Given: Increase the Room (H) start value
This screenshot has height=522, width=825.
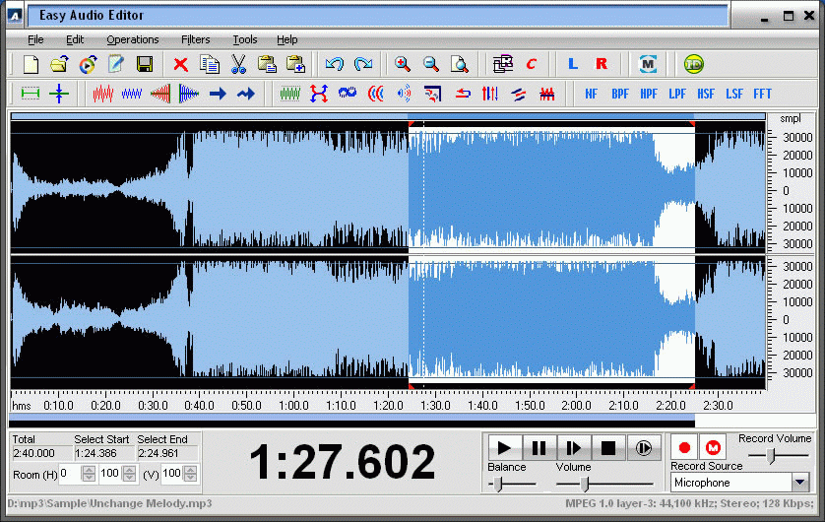Looking at the screenshot, I should (89, 470).
